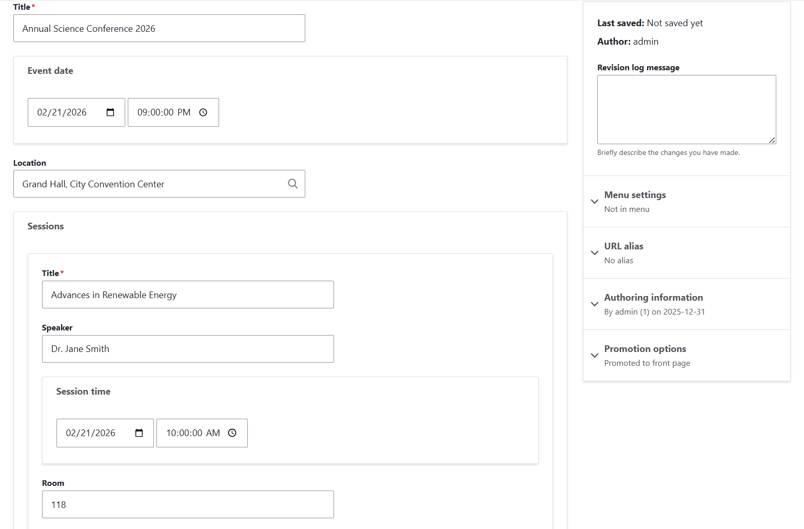Open the Session time clock picker
The image size is (804, 529).
click(232, 433)
